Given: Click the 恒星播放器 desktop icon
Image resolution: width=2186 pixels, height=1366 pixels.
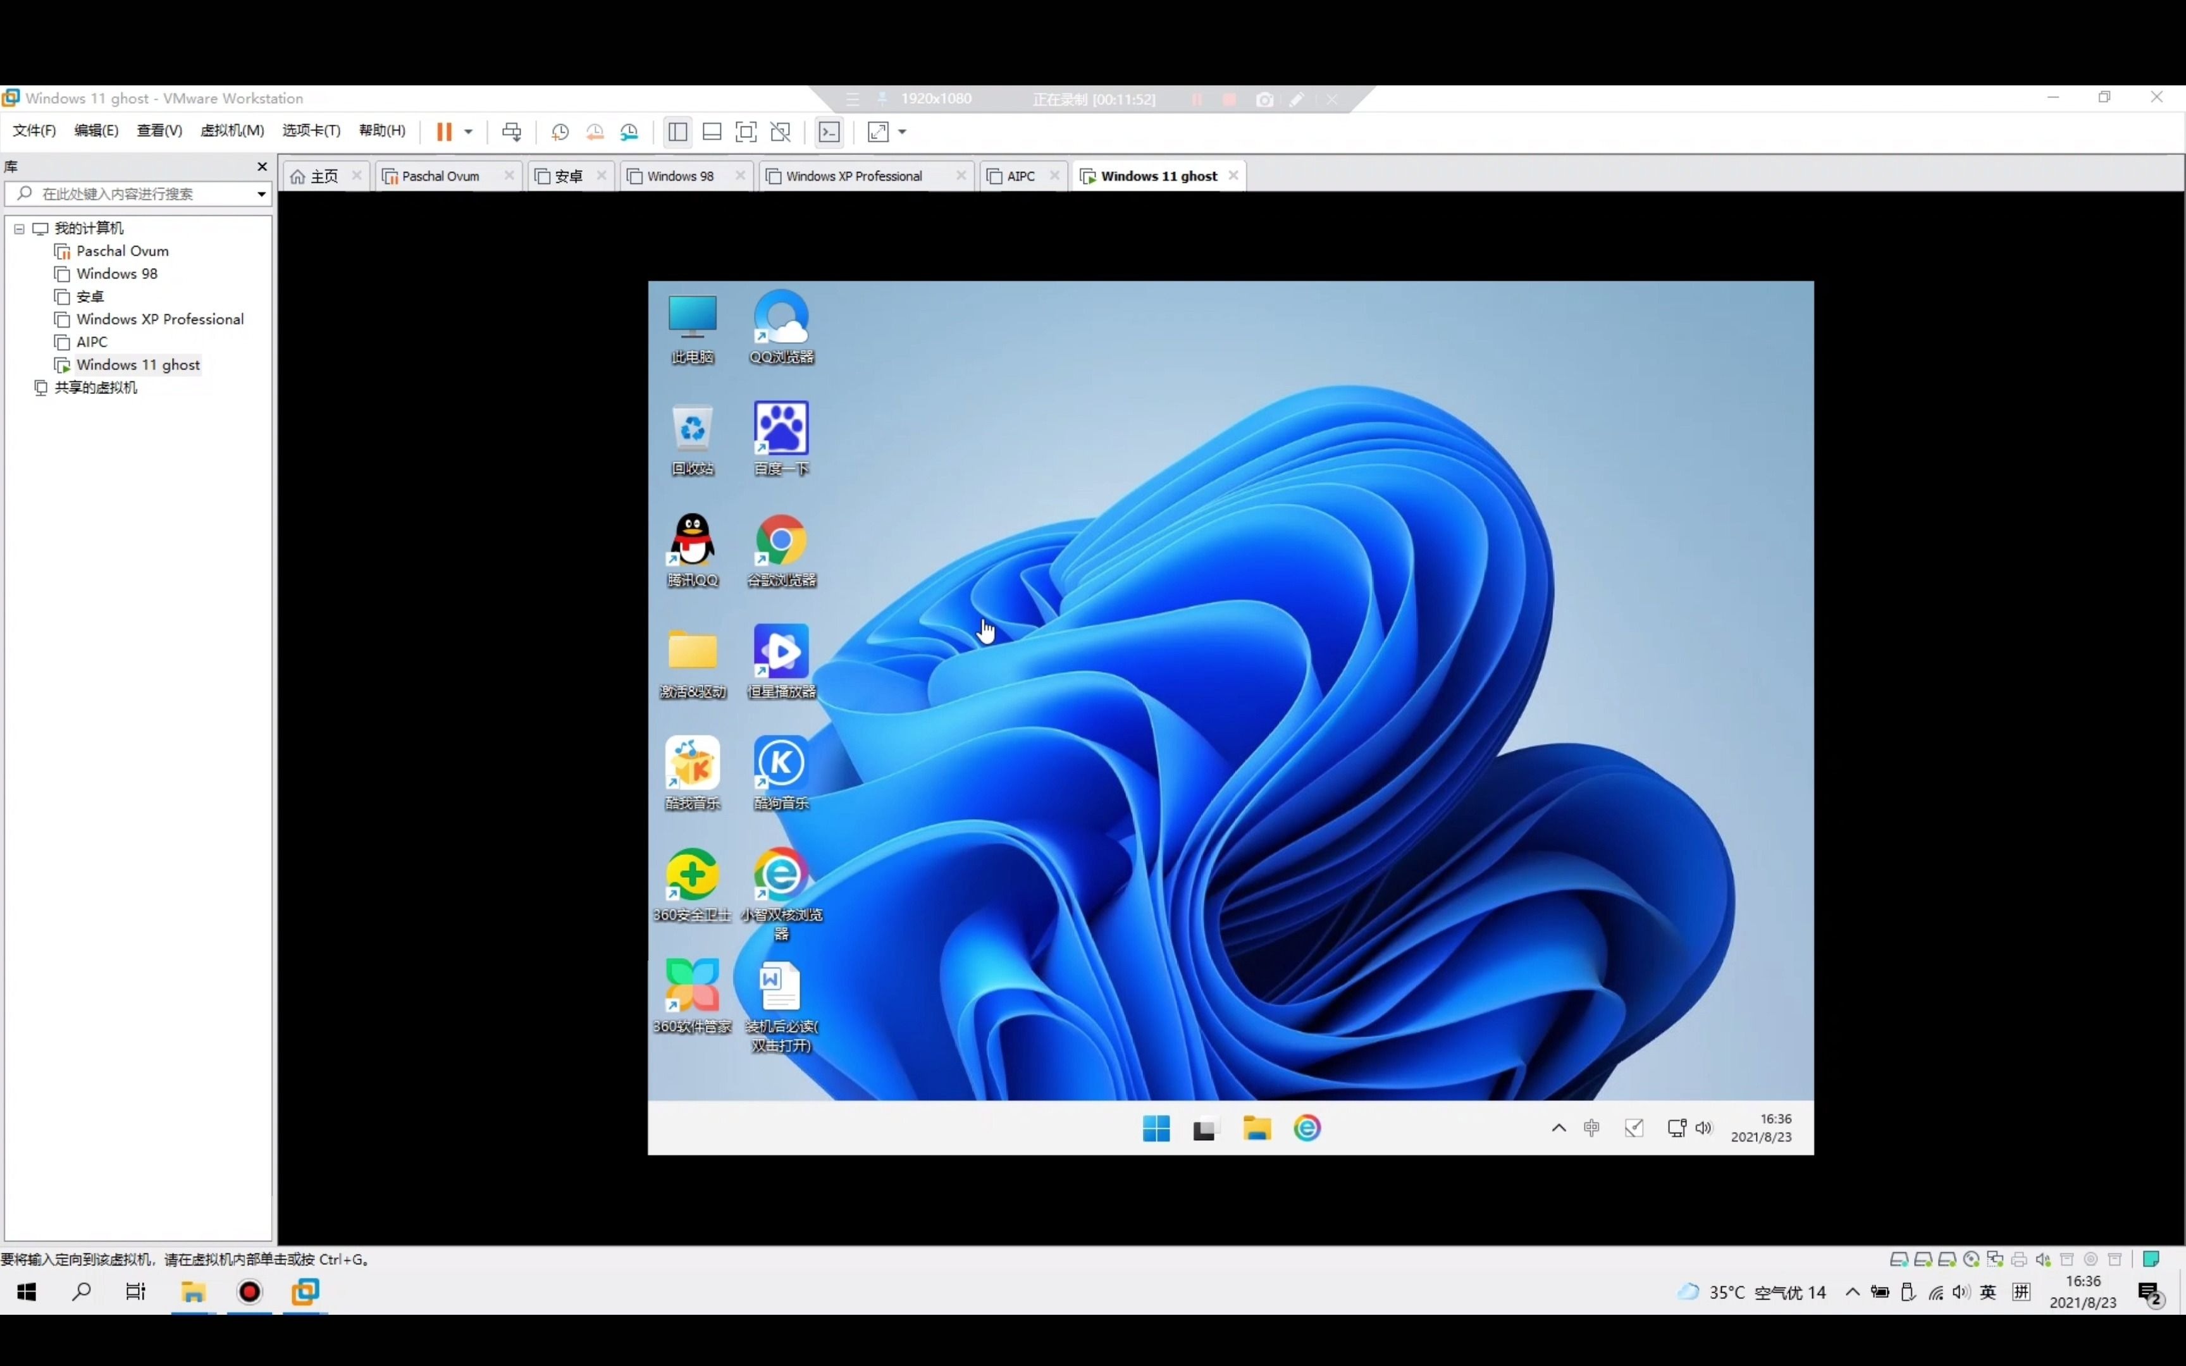Looking at the screenshot, I should (x=781, y=662).
